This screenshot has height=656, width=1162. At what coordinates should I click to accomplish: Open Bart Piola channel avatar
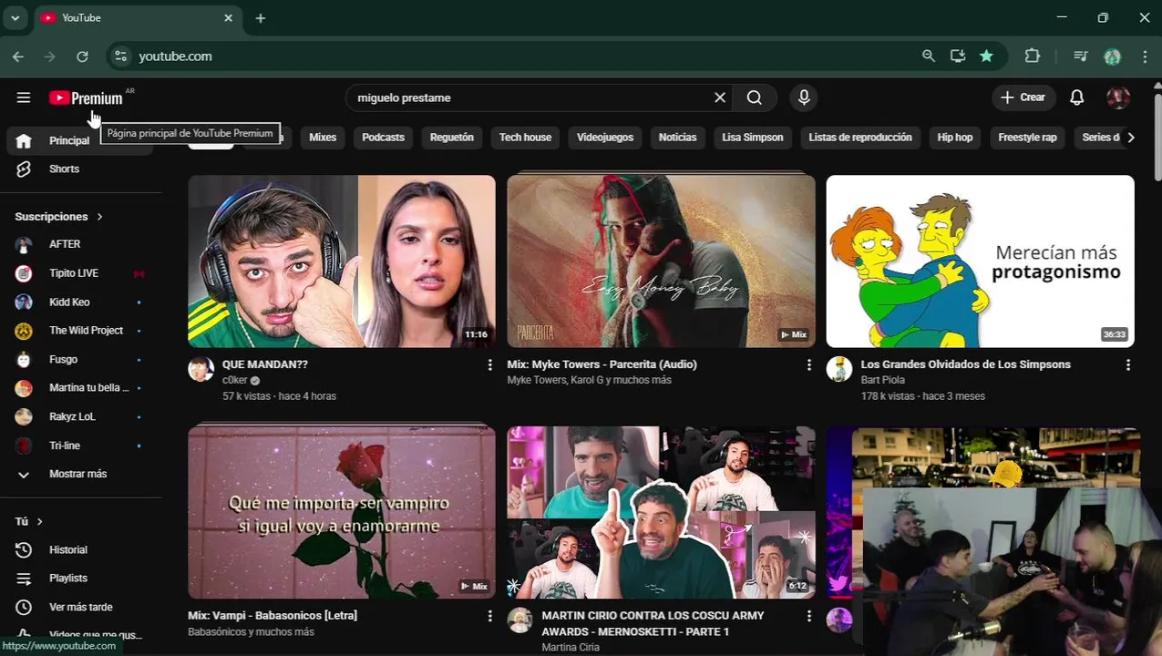[838, 369]
